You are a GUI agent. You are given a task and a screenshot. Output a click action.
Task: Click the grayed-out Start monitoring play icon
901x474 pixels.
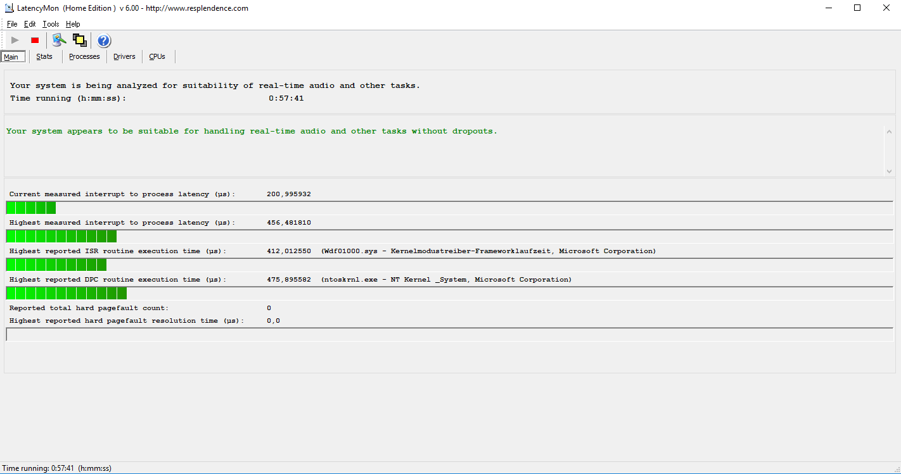click(x=15, y=41)
